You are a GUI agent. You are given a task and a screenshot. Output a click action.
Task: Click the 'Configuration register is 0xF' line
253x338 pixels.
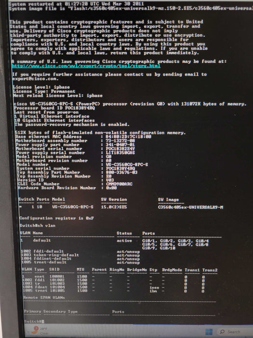click(56, 218)
